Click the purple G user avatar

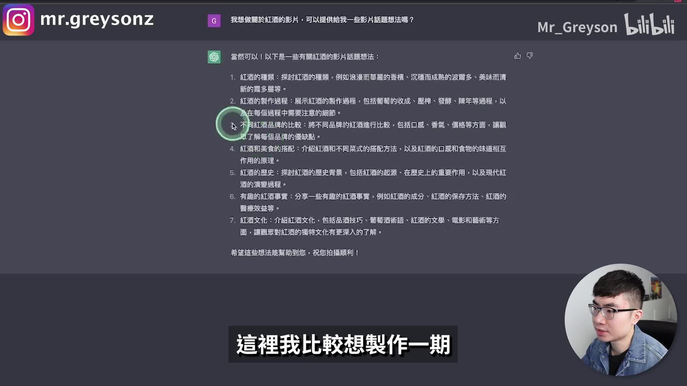214,21
